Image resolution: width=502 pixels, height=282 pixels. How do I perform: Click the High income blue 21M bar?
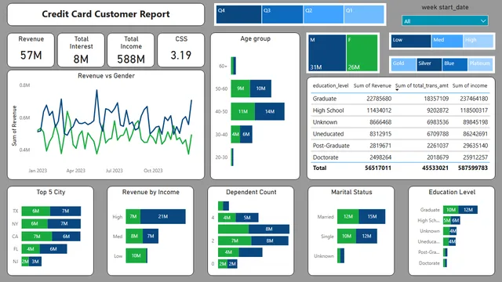(163, 216)
